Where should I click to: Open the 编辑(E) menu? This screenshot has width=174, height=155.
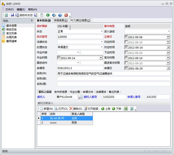(x=21, y=10)
